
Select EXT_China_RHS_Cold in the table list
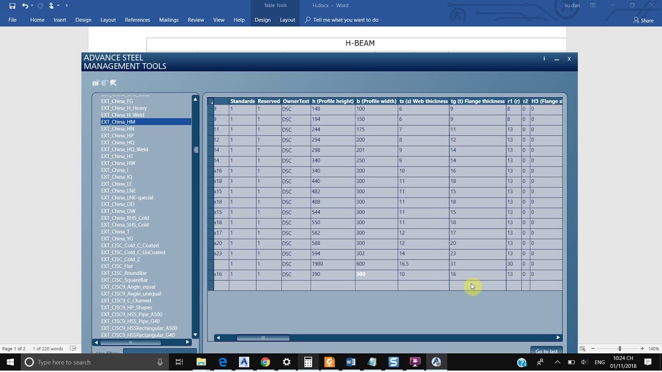125,218
